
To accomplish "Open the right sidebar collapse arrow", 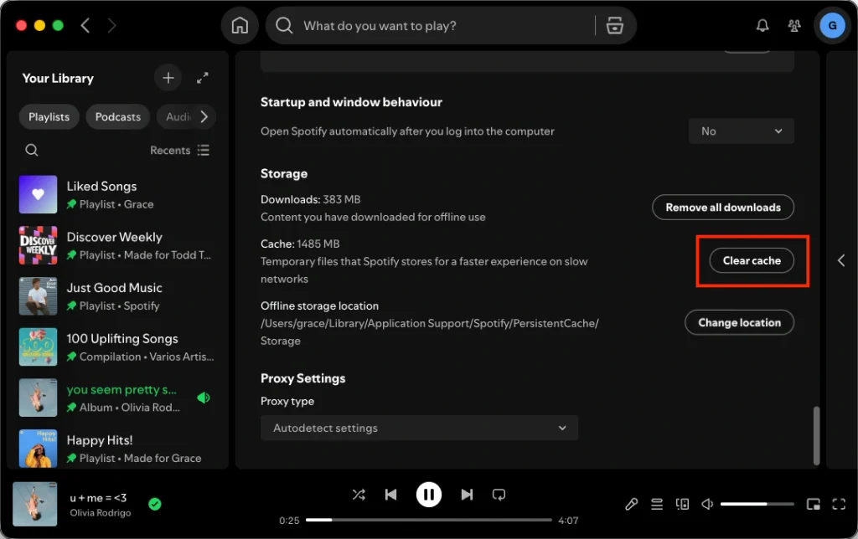I will [841, 261].
